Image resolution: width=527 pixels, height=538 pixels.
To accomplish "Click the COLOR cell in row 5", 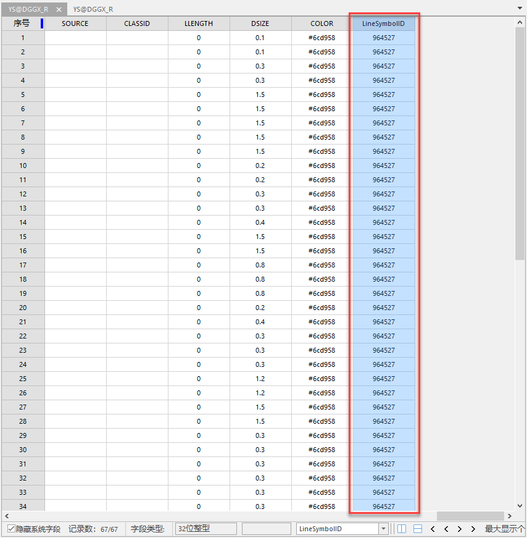I will [322, 95].
